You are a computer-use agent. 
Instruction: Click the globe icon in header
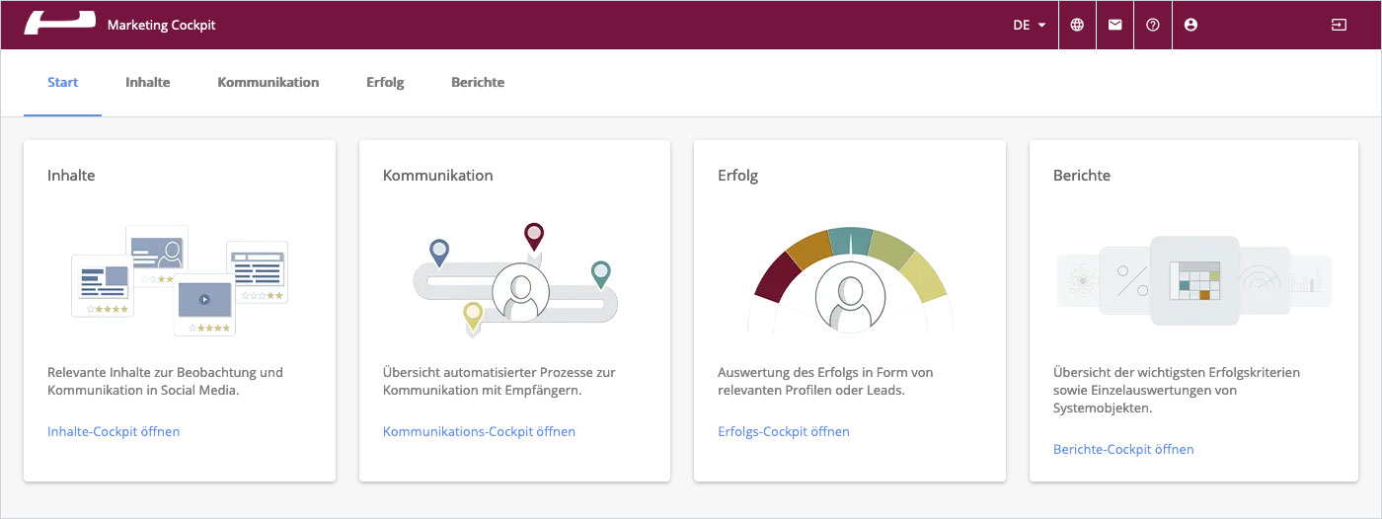click(1077, 25)
